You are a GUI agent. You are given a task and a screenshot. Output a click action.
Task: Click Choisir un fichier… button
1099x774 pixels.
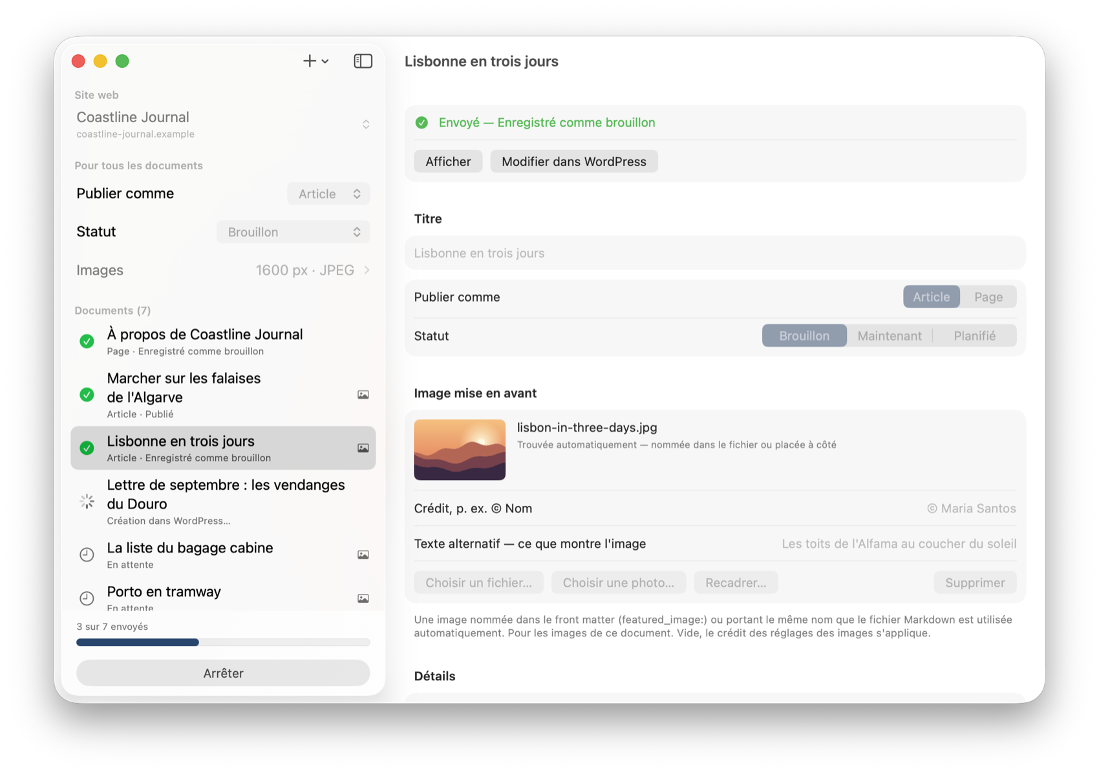pos(478,583)
